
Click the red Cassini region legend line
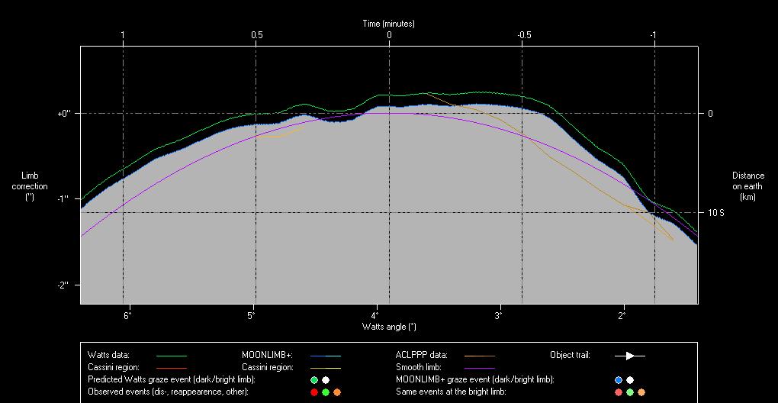[171, 367]
